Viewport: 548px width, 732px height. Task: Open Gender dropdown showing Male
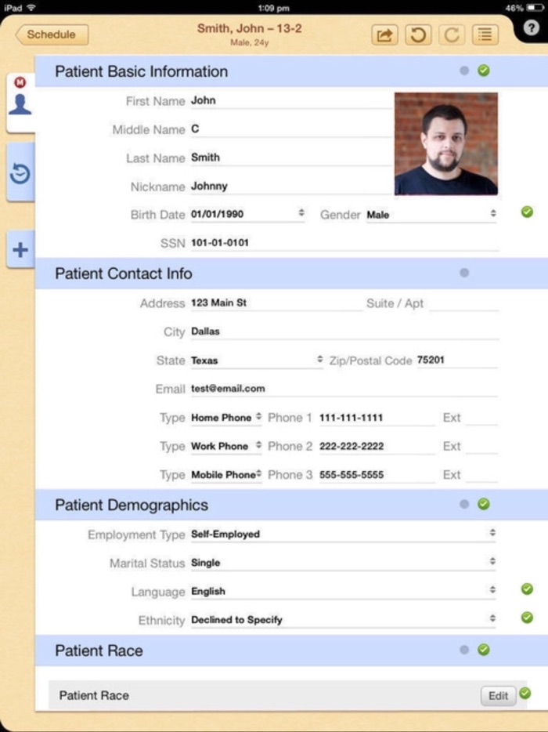431,215
